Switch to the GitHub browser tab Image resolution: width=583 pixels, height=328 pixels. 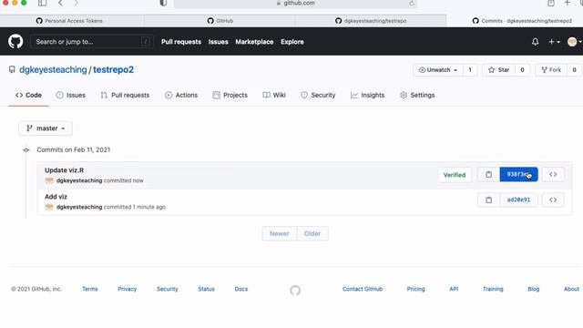pyautogui.click(x=220, y=21)
